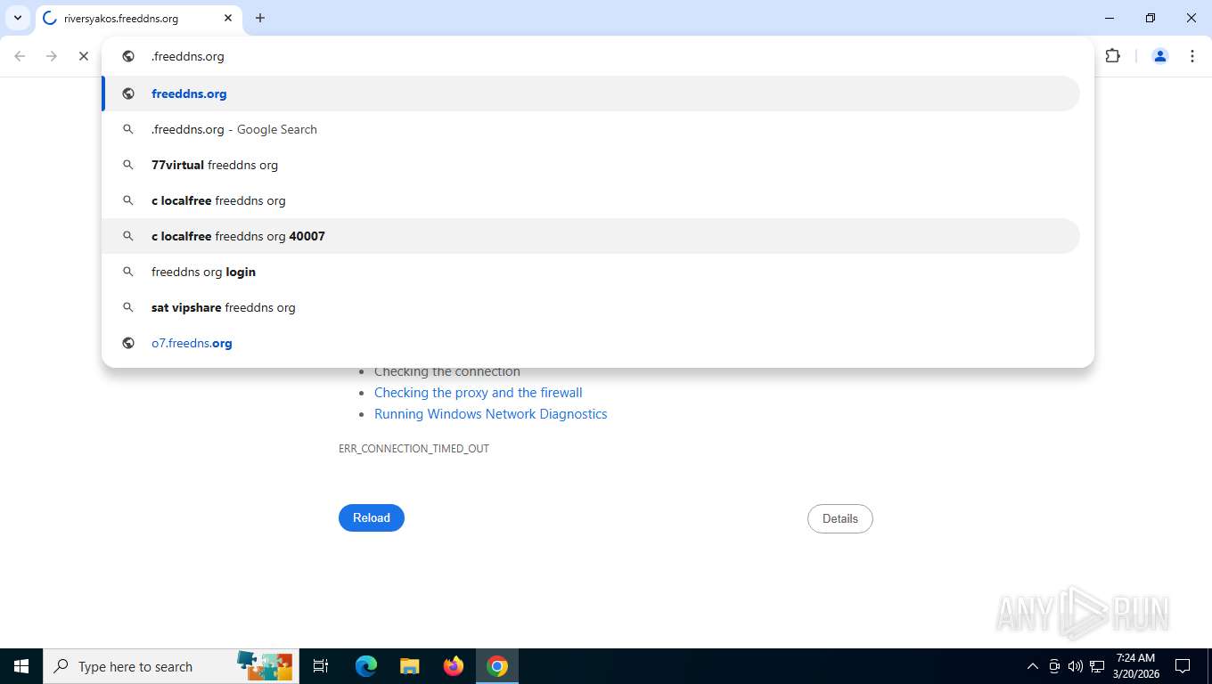Launch Microsoft Edge from taskbar
1212x684 pixels.
click(366, 666)
